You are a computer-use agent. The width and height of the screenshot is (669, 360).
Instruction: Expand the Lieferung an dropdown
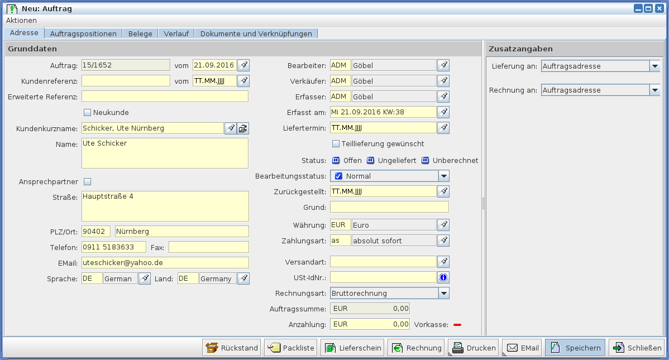654,66
